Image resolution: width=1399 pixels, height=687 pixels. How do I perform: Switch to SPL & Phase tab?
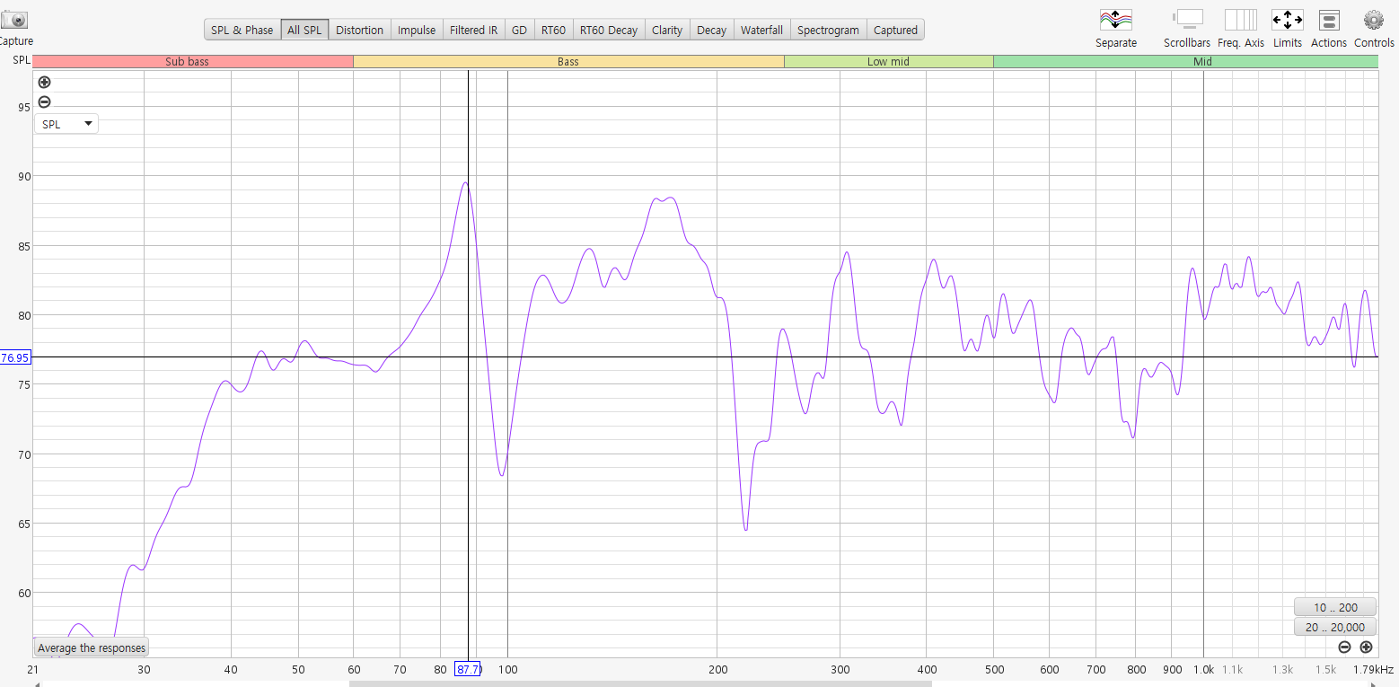pyautogui.click(x=242, y=30)
